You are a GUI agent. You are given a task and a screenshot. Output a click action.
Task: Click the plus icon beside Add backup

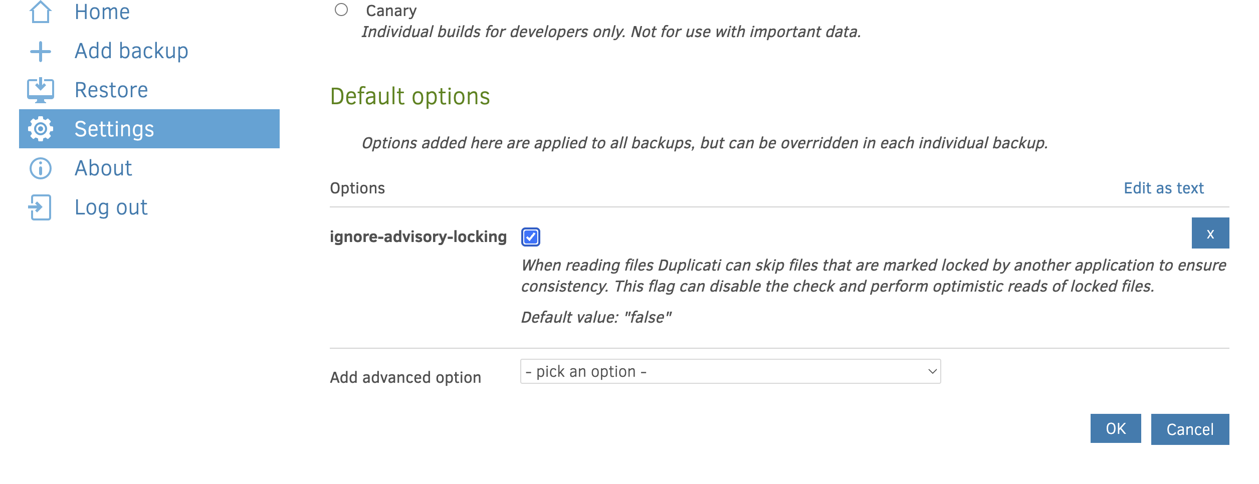(x=41, y=52)
